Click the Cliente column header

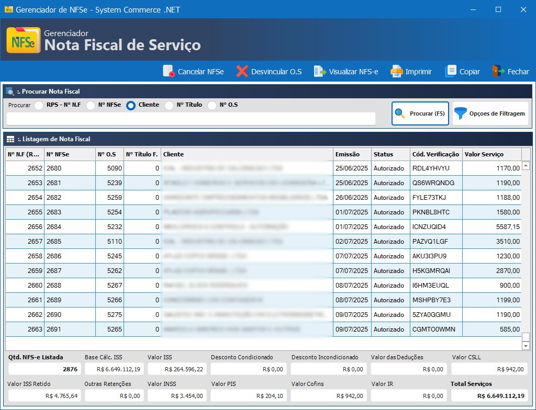pos(246,154)
